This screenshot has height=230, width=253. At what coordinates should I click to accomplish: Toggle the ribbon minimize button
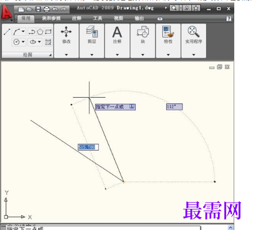pyautogui.click(x=160, y=19)
